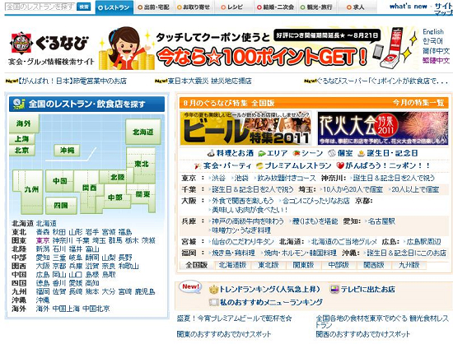This screenshot has width=453, height=344.
Task: Click the 検索 search button
Action: 84,7
